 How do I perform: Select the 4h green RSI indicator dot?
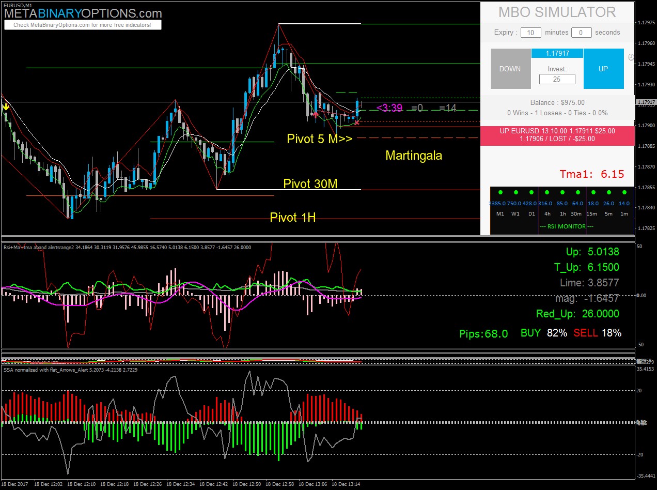(547, 192)
